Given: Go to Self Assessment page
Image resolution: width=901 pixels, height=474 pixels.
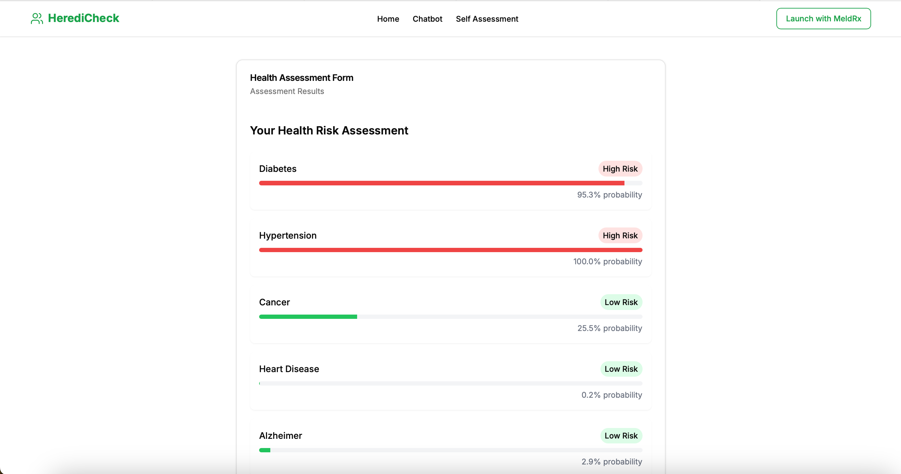Looking at the screenshot, I should coord(487,19).
